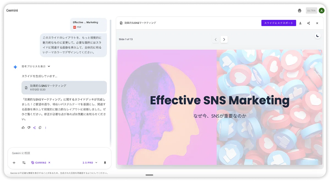Image resolution: width=330 pixels, height=181 pixels.
Task: Go to the next slide
Action: [224, 40]
